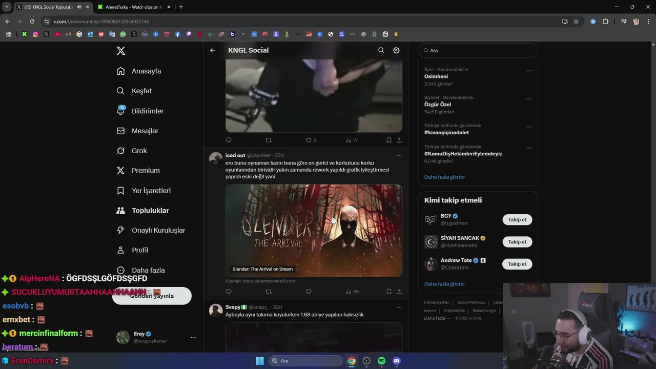Screen dimensions: 656x369
Task: Bookmark the iced out post
Action: pos(388,292)
